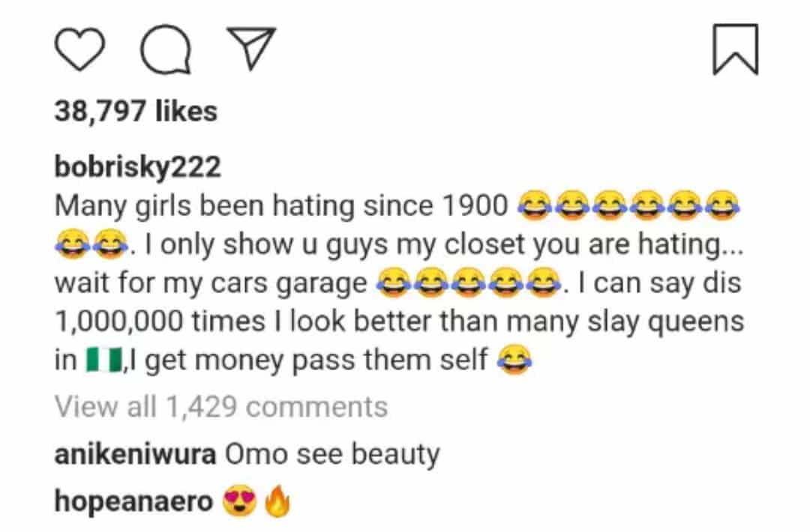Tap View all 1,429 comments
Screen dimensions: 810x532
(x=221, y=407)
